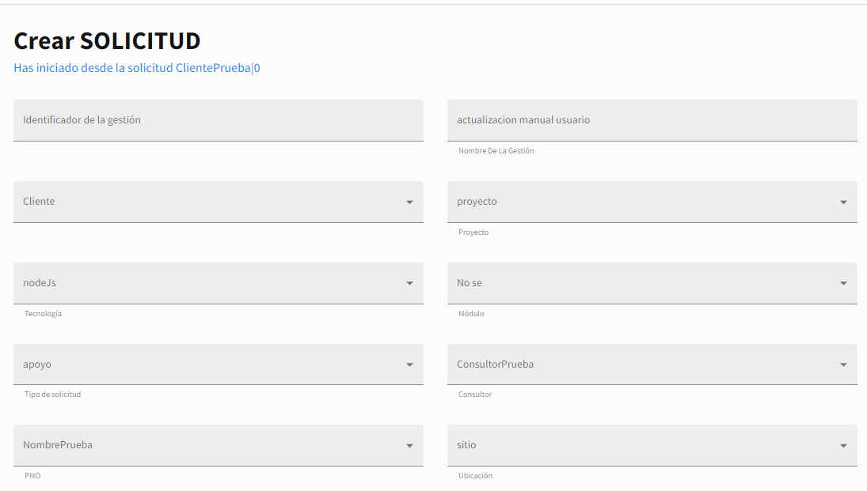Screen dimensions: 867x491
Task: Click the 'Proyecto' helper label
Action: point(473,232)
